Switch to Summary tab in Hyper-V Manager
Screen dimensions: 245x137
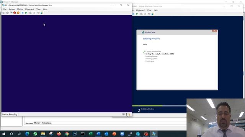pyautogui.click(x=29, y=123)
